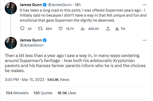
Task: Click verified badge on second James Gunn tweet
Action: [x=45, y=40]
